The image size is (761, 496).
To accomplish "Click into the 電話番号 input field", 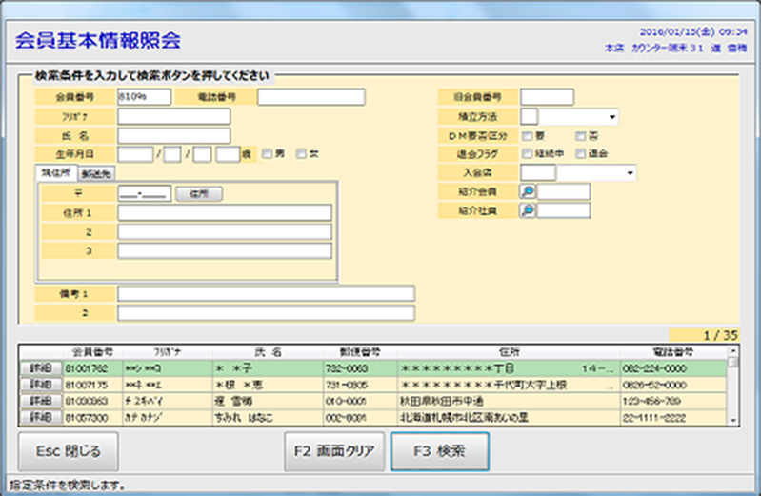I will [310, 97].
